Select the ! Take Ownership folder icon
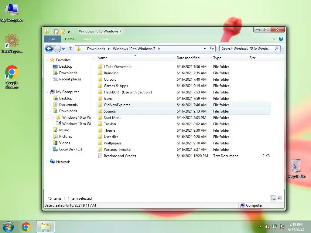This screenshot has height=233, width=311. point(100,66)
